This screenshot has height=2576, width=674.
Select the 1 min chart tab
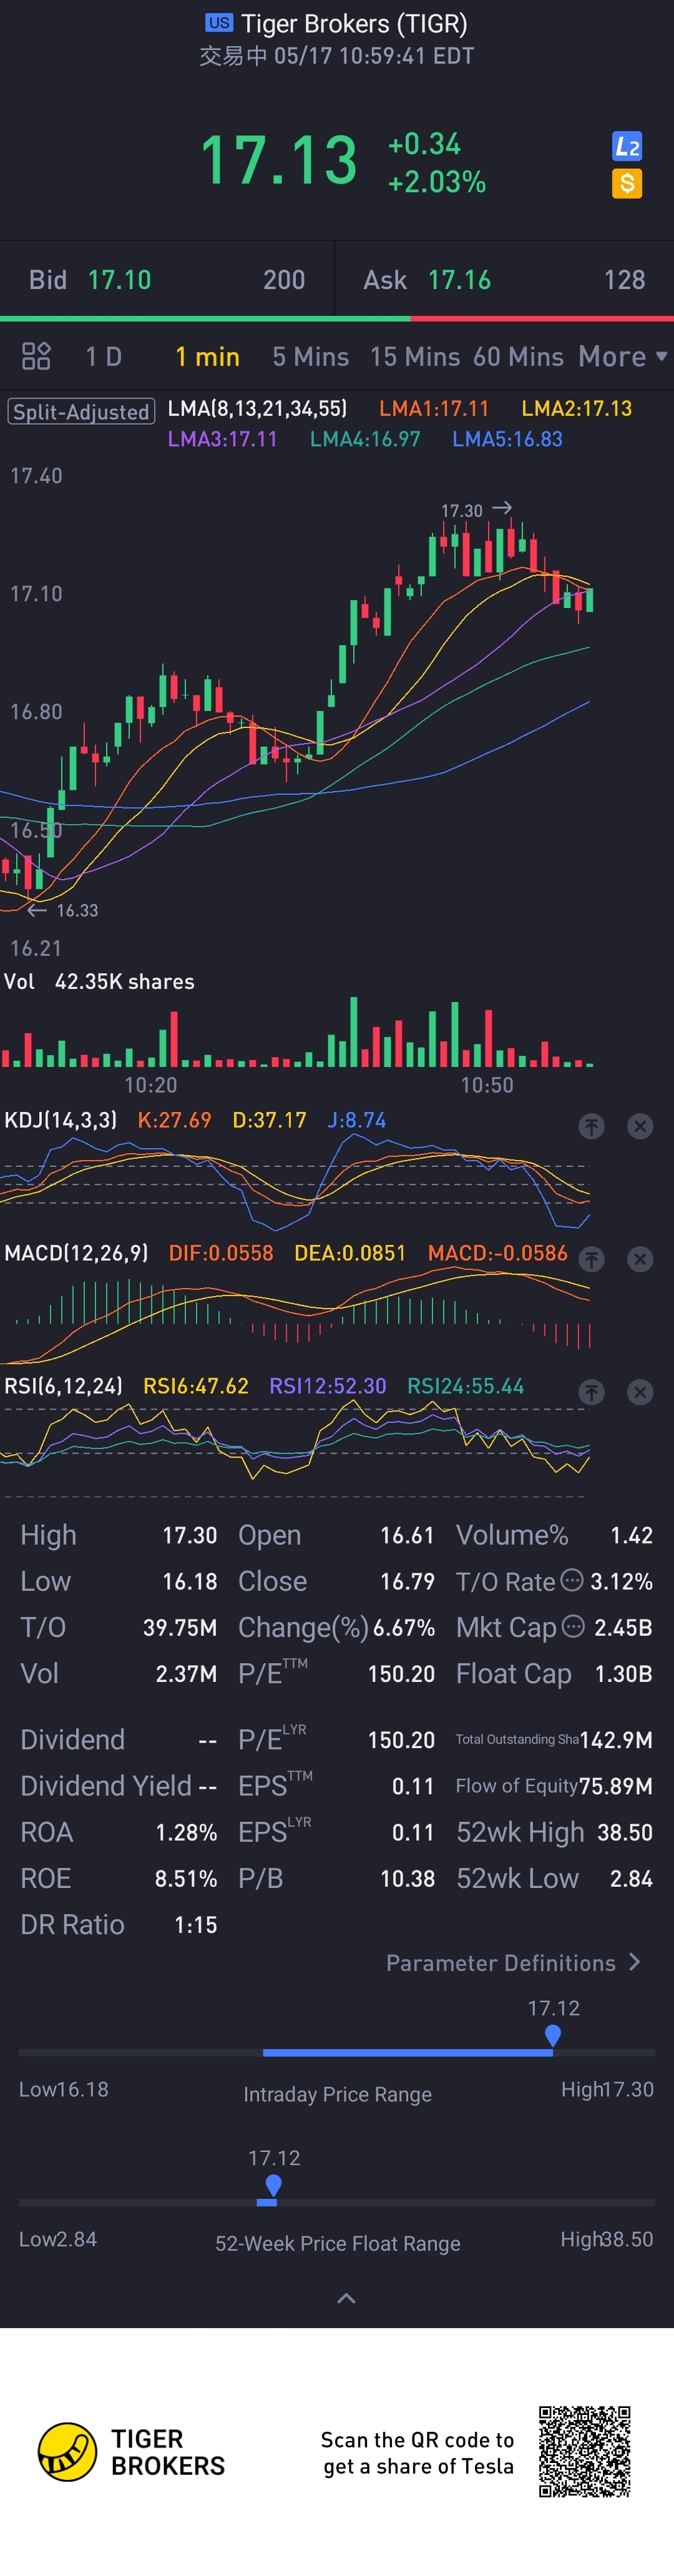(x=207, y=356)
